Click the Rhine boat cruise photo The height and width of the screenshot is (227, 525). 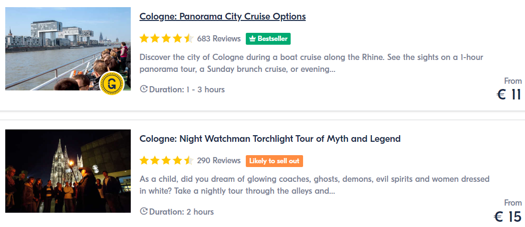[x=68, y=49]
